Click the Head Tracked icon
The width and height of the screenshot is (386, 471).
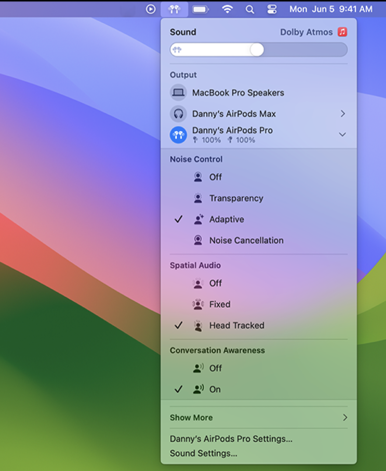[198, 326]
